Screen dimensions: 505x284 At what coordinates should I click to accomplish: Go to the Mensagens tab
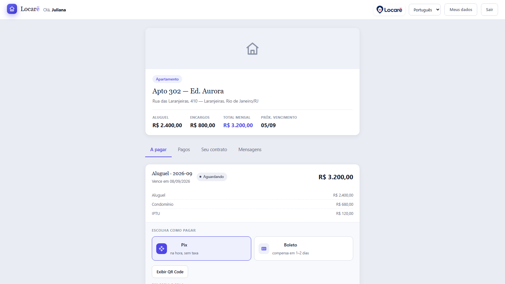pos(250,150)
